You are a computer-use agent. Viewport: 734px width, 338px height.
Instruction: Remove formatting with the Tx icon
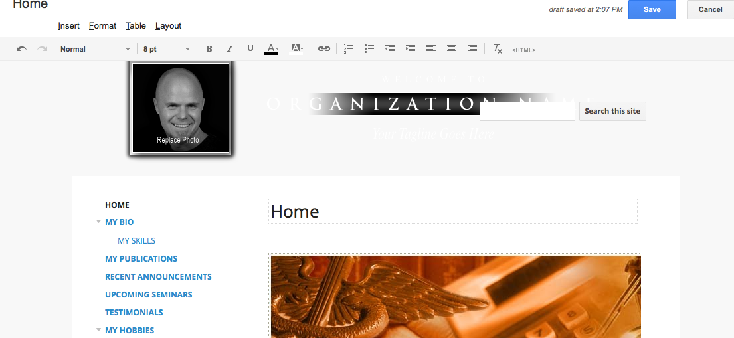coord(497,49)
